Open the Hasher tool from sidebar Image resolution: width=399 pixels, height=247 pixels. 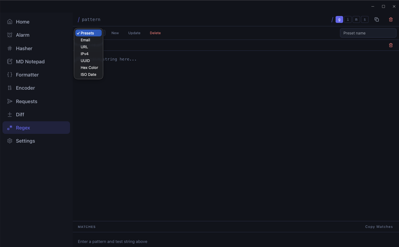[24, 48]
